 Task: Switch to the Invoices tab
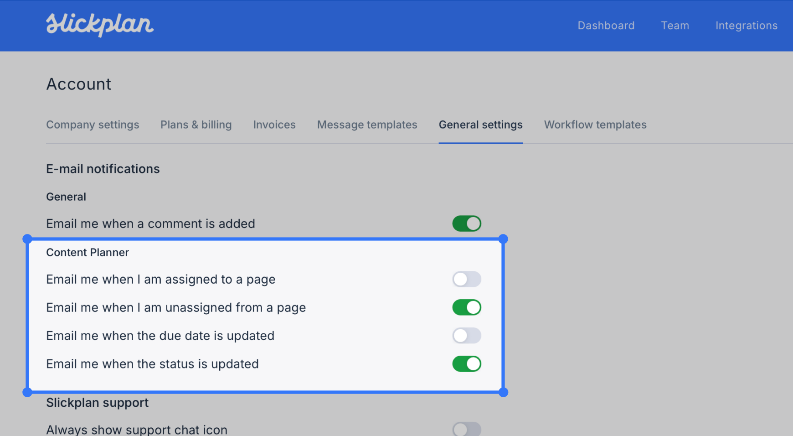(274, 125)
